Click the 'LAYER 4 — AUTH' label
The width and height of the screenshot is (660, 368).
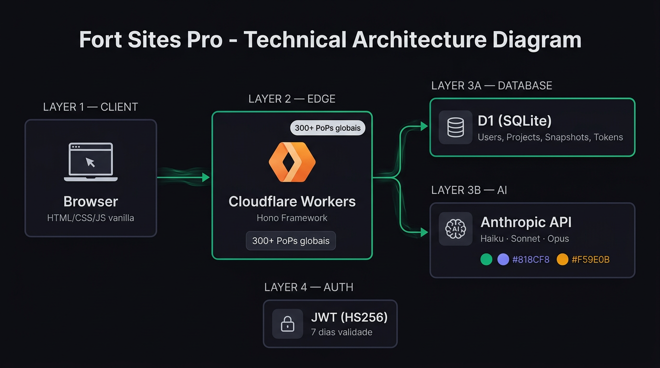[x=309, y=287]
